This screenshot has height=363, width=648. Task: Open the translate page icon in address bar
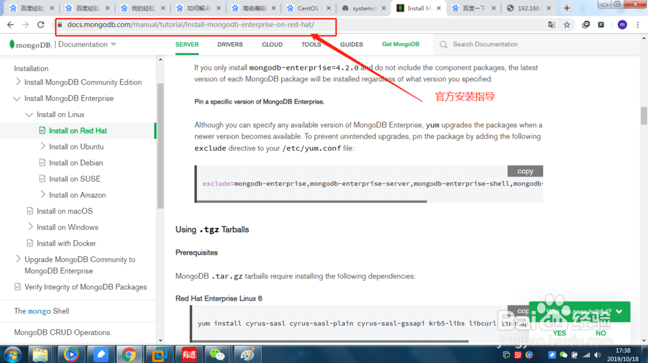point(551,25)
